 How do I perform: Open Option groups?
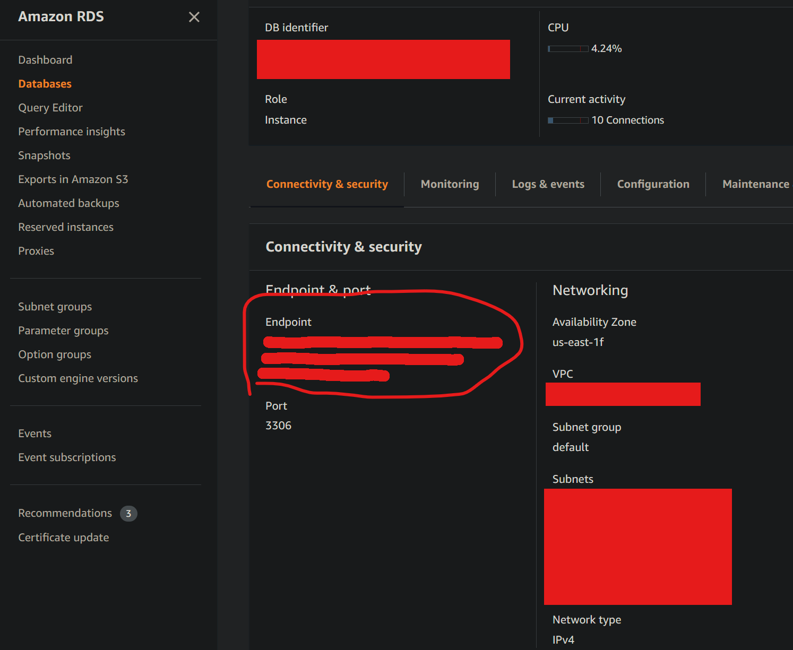coord(55,354)
